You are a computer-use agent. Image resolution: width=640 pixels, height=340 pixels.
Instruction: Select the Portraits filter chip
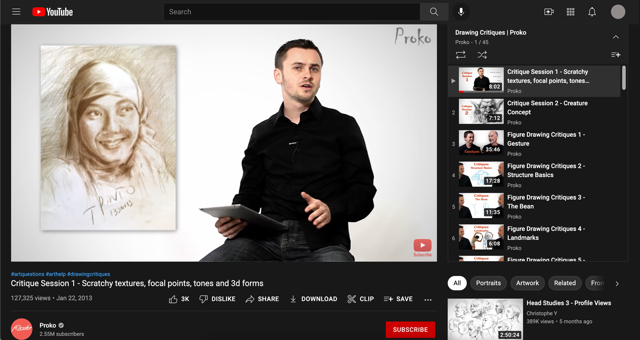click(488, 283)
